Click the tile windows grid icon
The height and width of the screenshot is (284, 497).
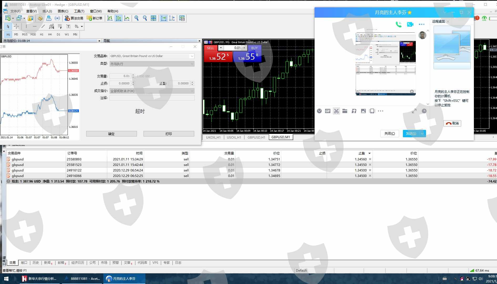(153, 18)
